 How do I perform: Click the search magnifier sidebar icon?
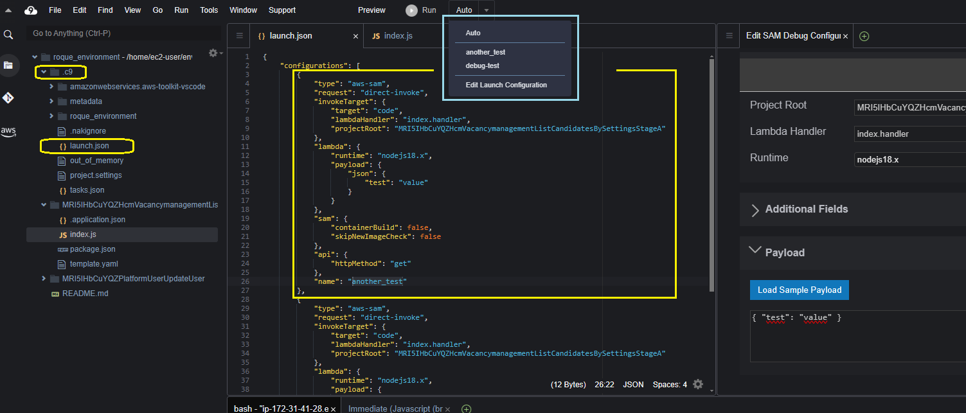pos(8,35)
